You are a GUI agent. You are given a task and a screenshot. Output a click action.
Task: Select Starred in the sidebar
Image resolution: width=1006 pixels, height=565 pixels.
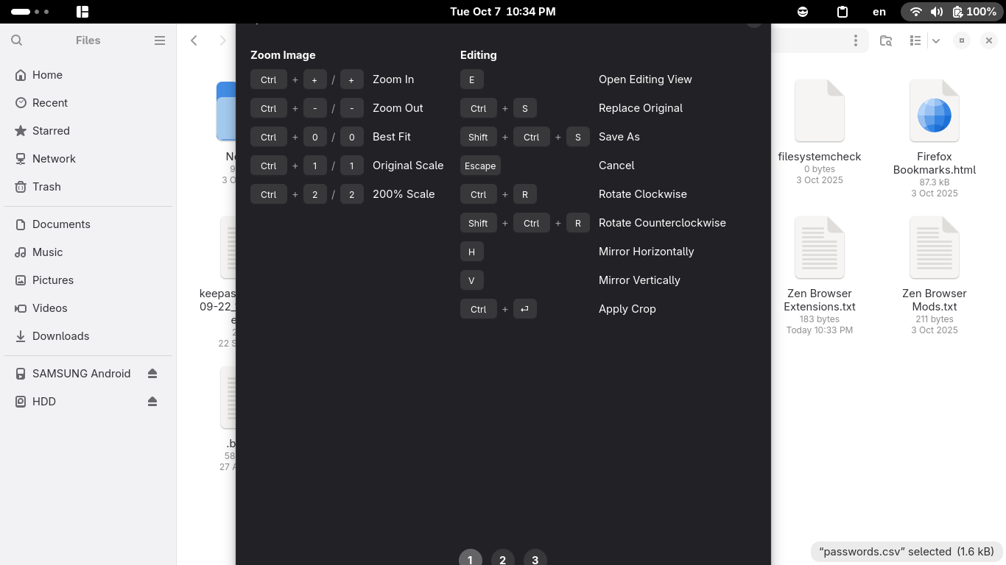click(x=51, y=131)
